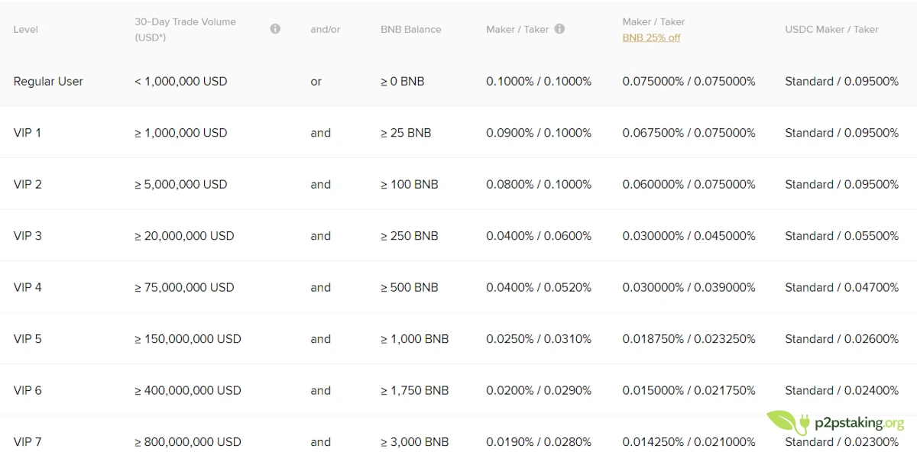Click the green leaf logo of p2pstaking

pyautogui.click(x=780, y=420)
